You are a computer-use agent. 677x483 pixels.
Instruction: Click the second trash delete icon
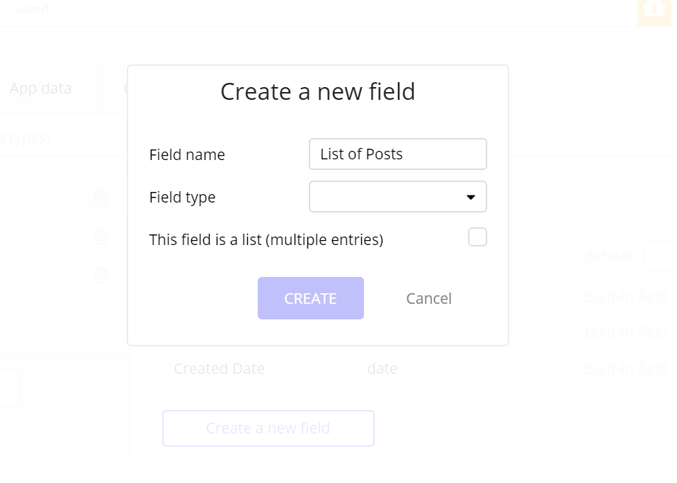[101, 237]
